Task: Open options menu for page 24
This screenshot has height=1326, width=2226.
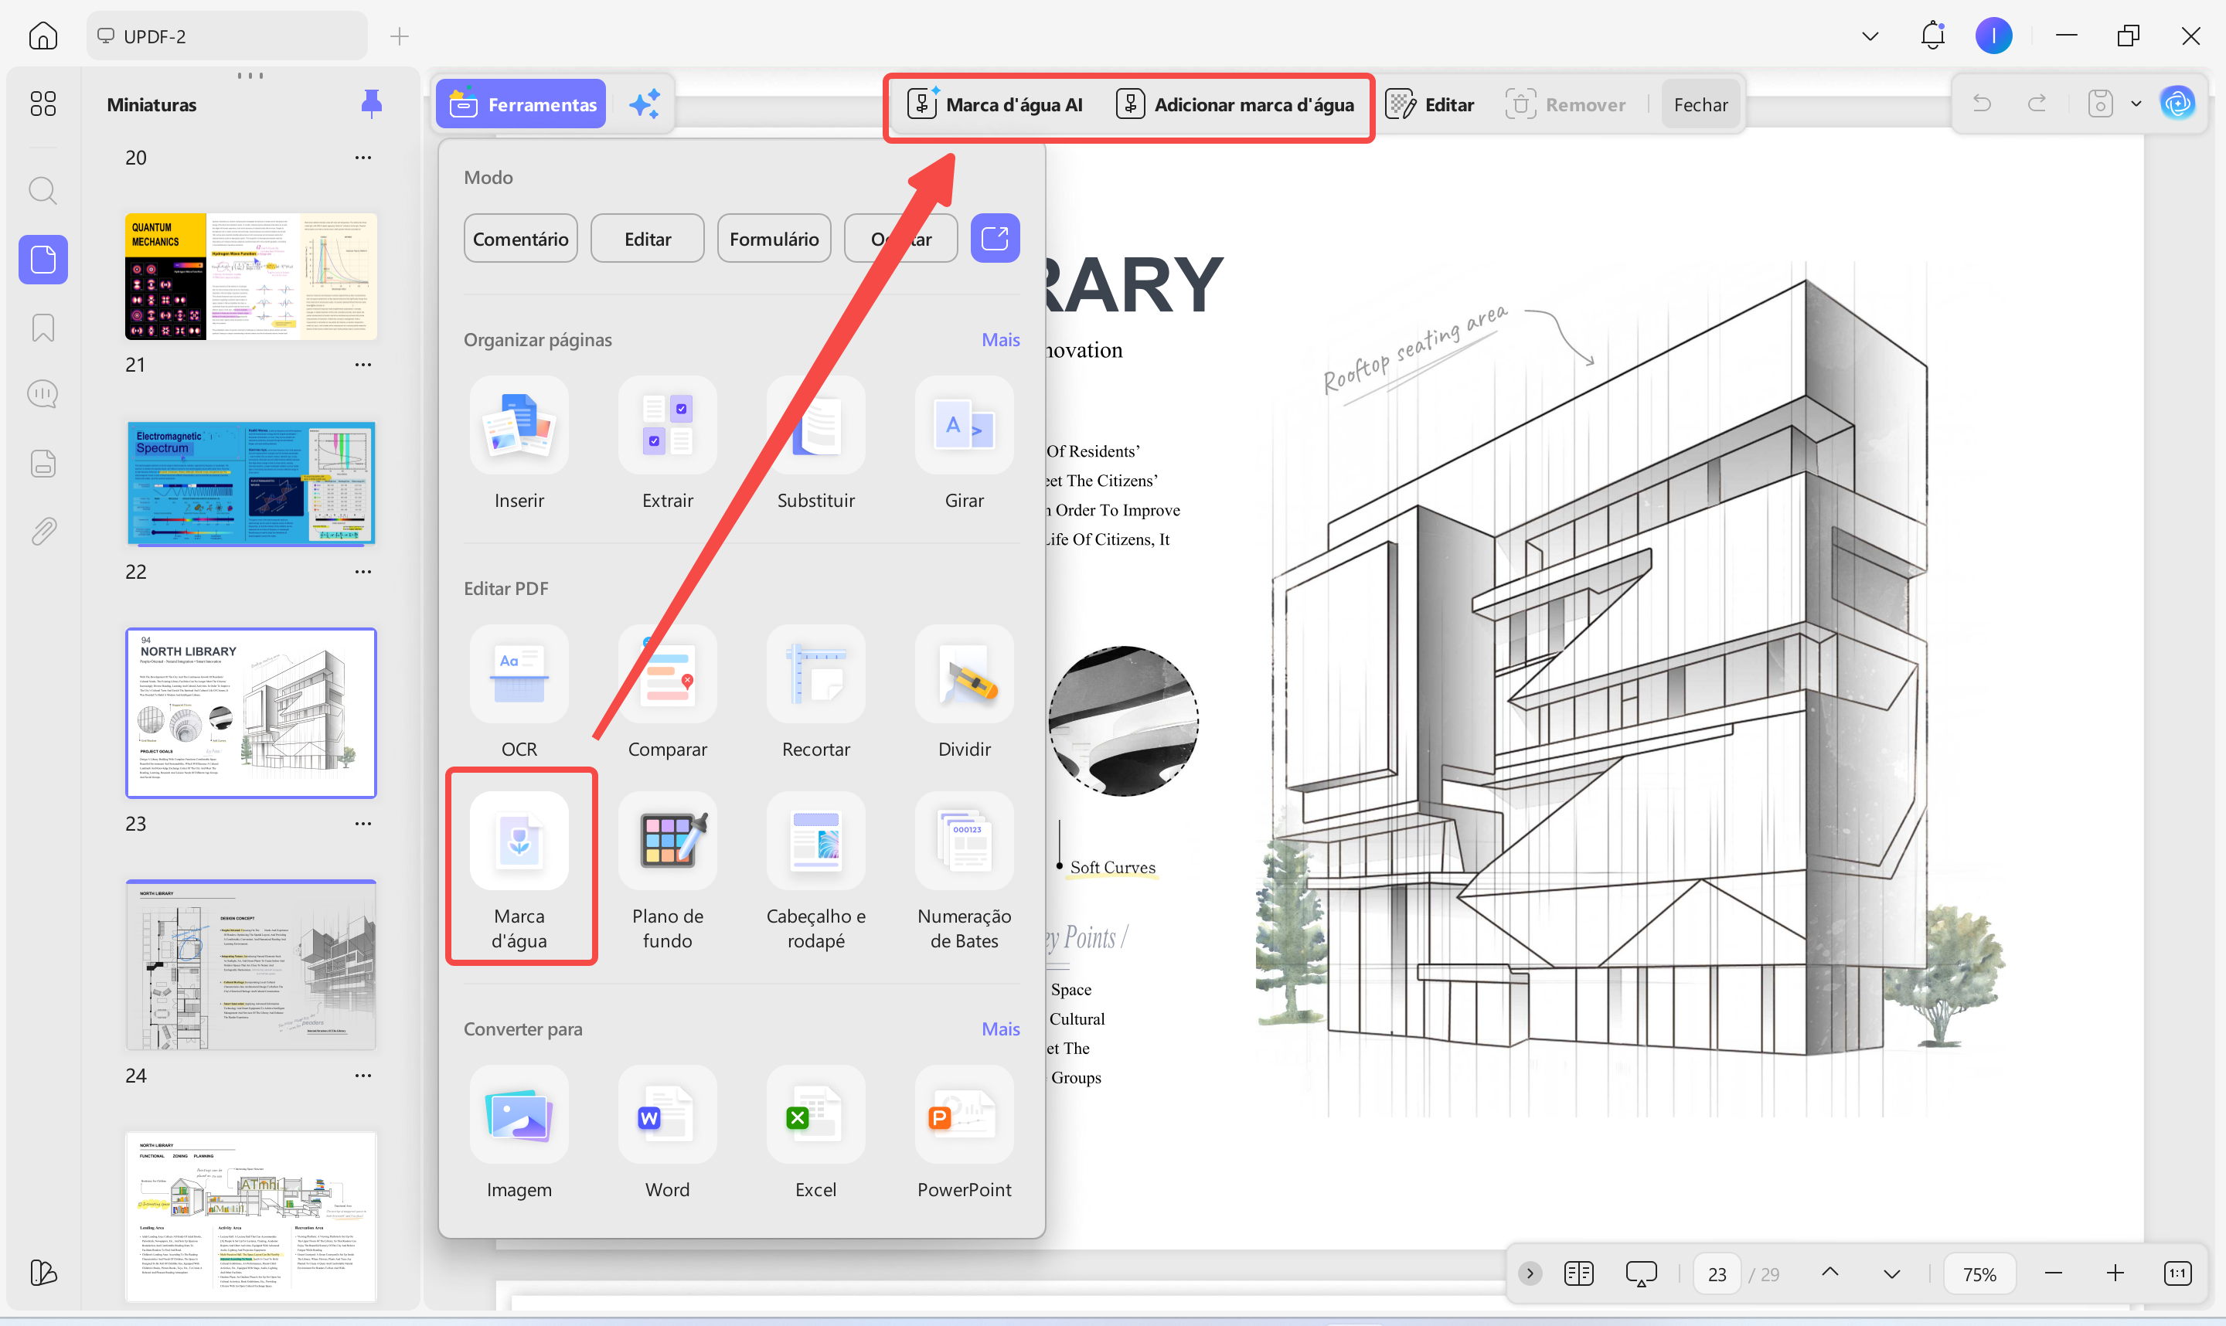Action: coord(362,1076)
